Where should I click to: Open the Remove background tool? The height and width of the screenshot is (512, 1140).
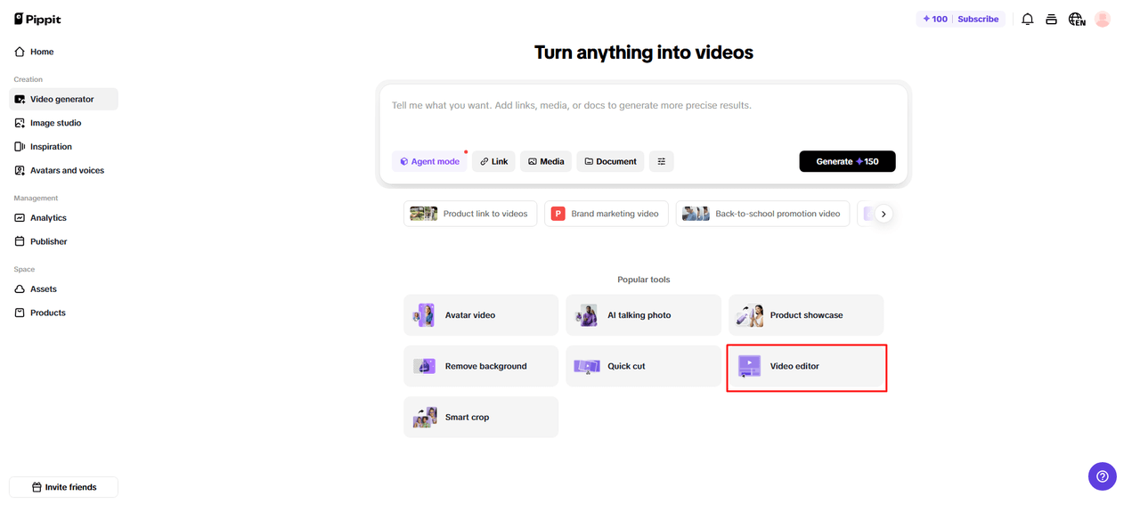(x=481, y=366)
